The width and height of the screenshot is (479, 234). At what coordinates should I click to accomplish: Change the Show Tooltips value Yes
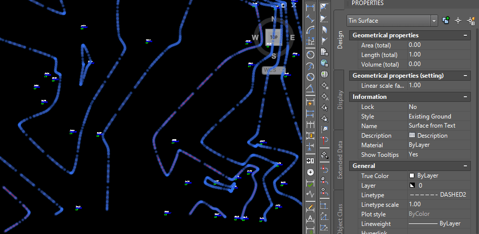pyautogui.click(x=439, y=154)
